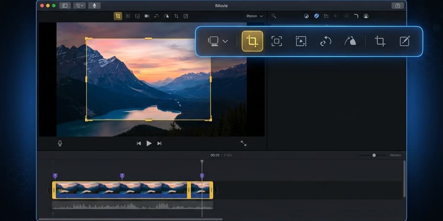The image size is (443, 221).
Task: Click the four-square grid icon in small viewer toolbar
Action: (x=128, y=16)
